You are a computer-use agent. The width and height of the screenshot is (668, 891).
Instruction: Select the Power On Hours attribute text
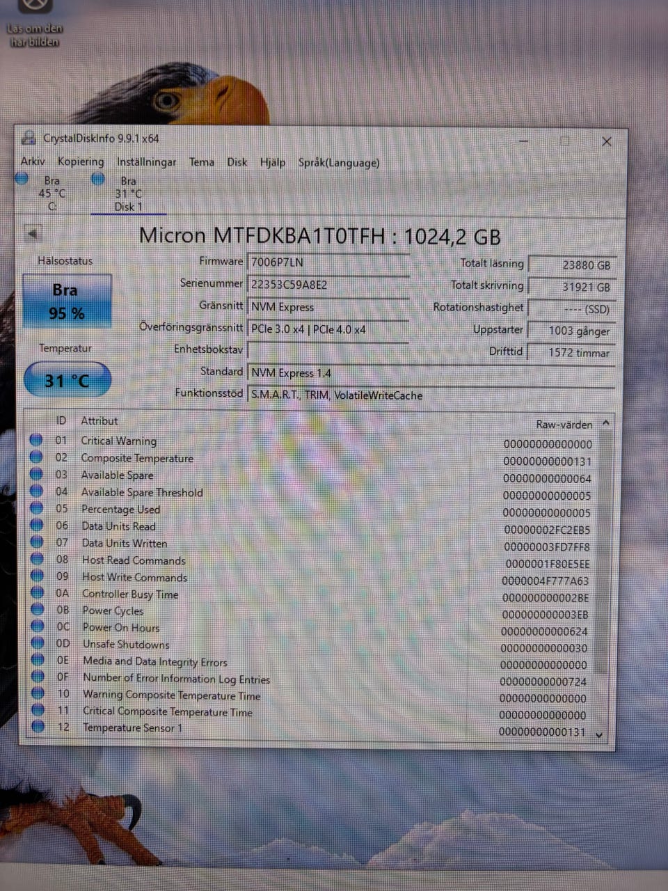pyautogui.click(x=122, y=627)
